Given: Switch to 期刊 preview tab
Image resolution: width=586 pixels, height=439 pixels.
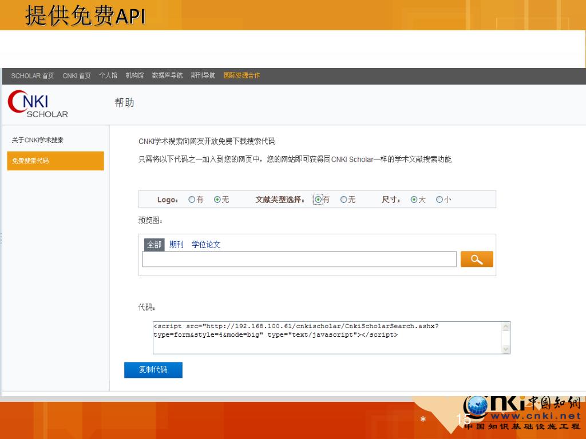Looking at the screenshot, I should 176,245.
